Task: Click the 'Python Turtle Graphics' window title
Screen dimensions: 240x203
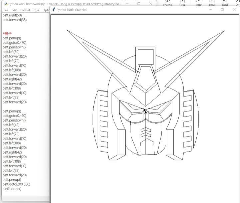Action: (71, 10)
